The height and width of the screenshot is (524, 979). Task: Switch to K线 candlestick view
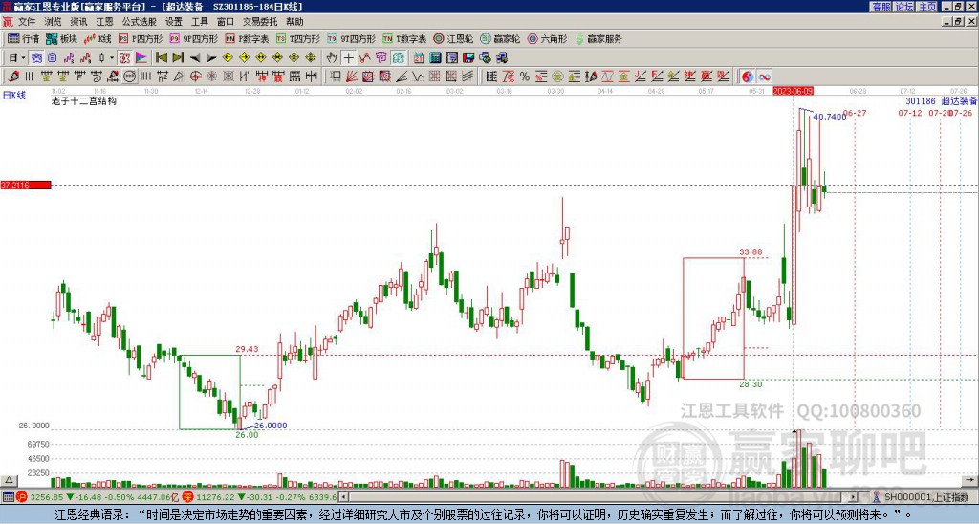pos(98,38)
